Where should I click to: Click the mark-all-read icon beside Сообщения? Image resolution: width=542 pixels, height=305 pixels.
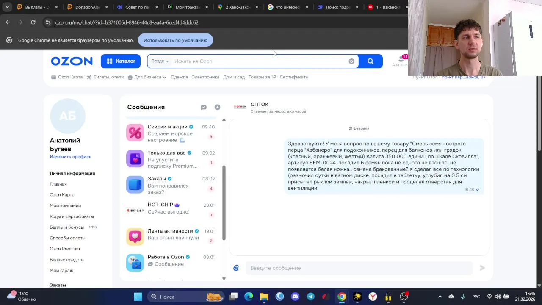point(204,107)
